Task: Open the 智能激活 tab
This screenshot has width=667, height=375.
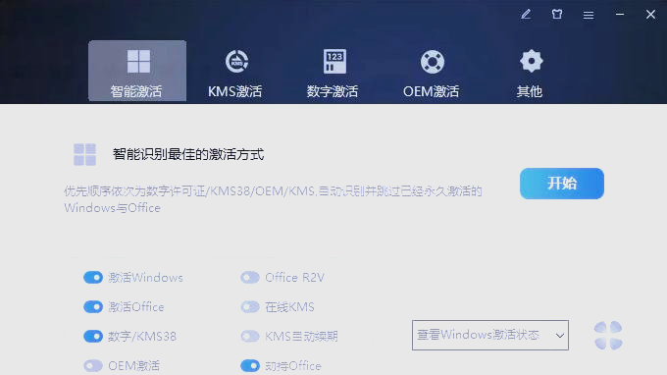Action: click(x=137, y=71)
